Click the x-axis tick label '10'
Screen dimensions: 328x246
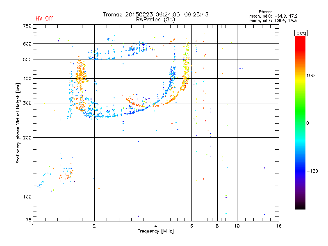pyautogui.click(x=237, y=226)
